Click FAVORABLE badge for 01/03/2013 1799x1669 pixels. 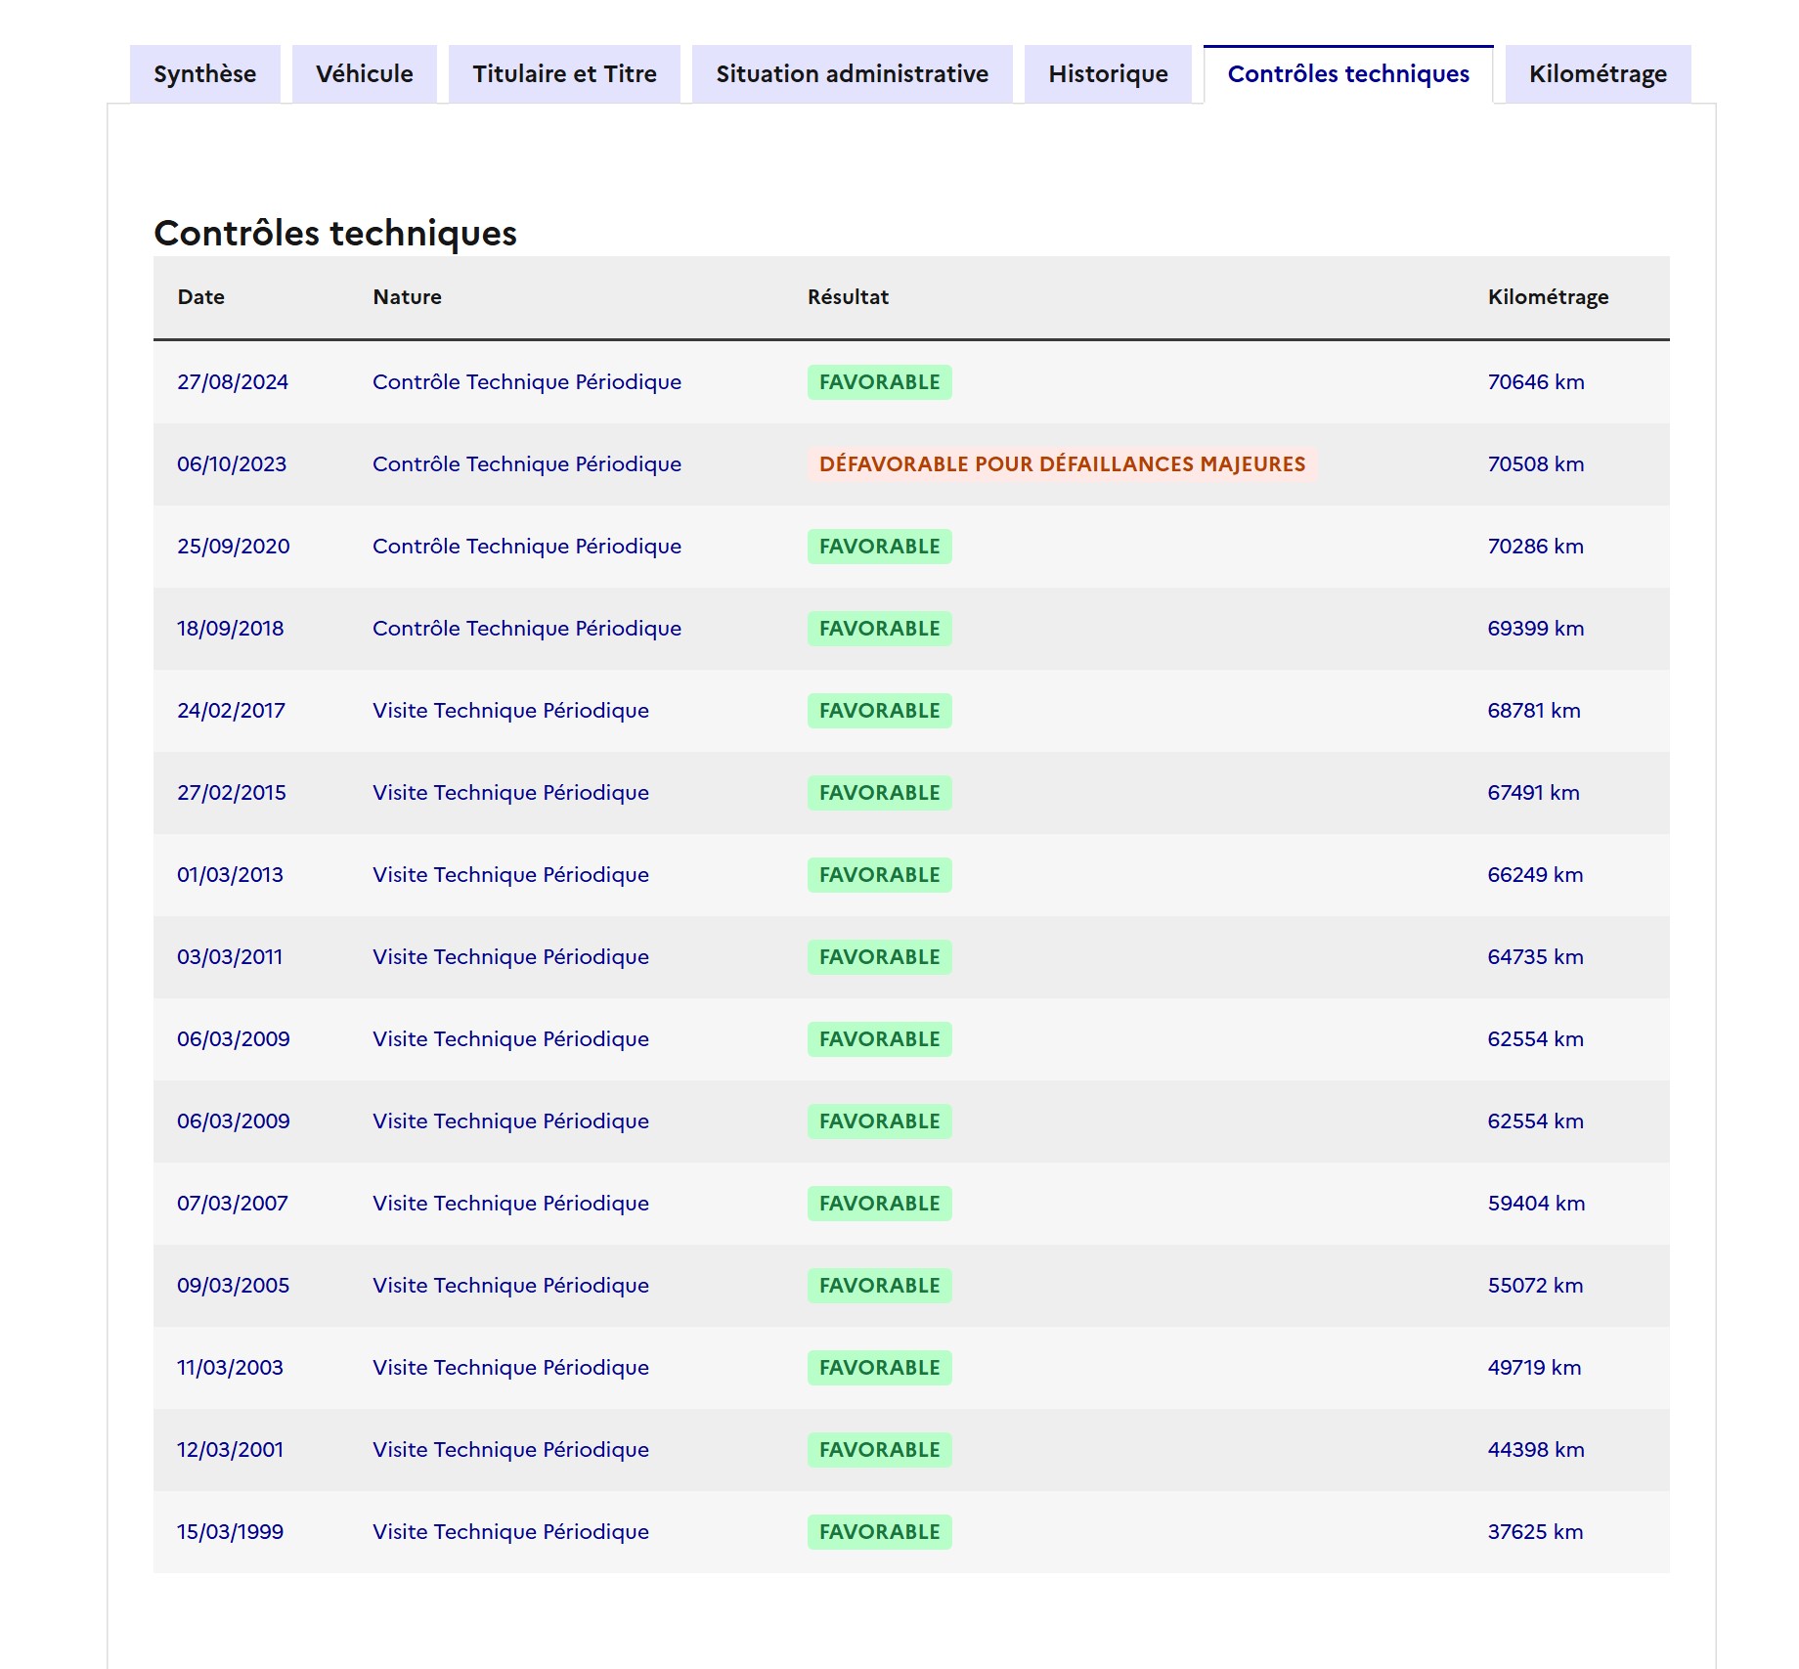pyautogui.click(x=879, y=875)
